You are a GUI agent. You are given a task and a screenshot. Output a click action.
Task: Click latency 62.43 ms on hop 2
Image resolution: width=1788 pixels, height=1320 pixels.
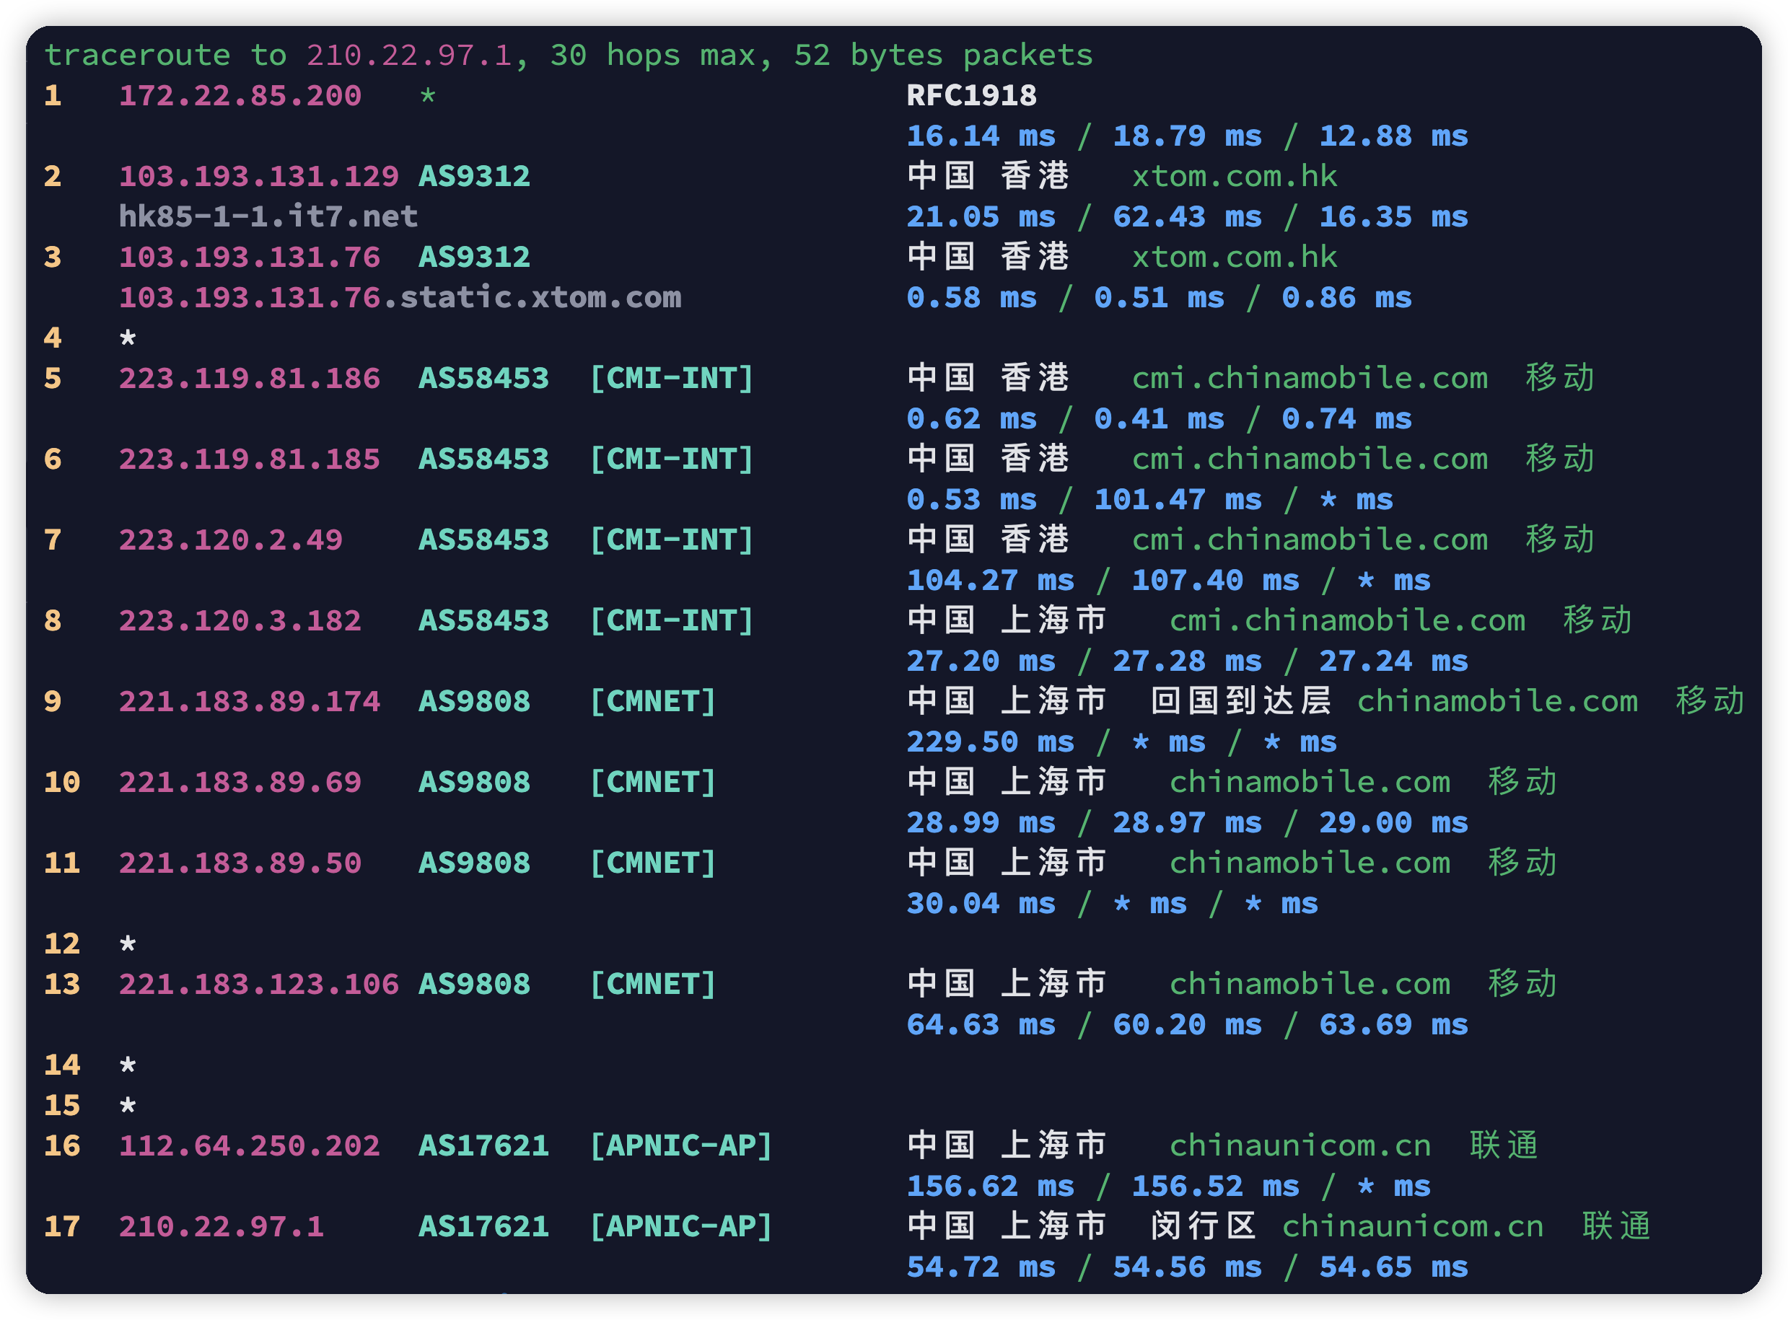pos(1187,217)
